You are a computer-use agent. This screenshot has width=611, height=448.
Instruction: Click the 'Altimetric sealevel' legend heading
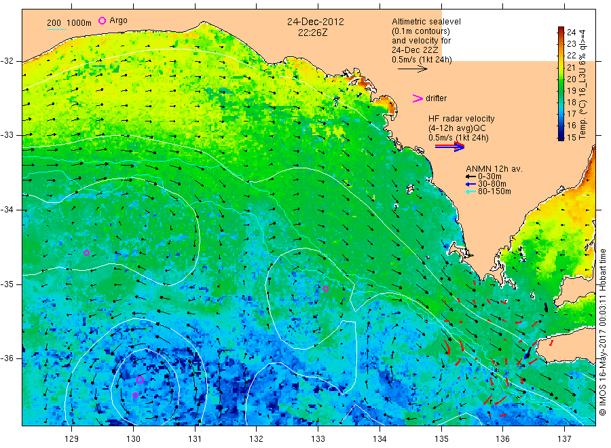tap(426, 22)
